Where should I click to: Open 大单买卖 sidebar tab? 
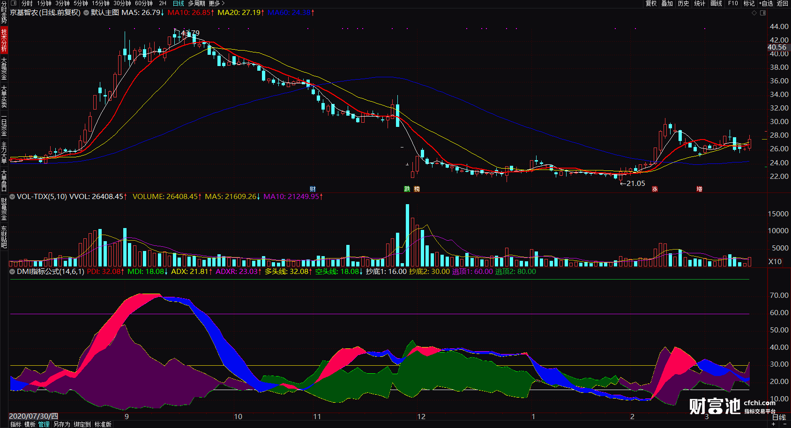pos(4,97)
